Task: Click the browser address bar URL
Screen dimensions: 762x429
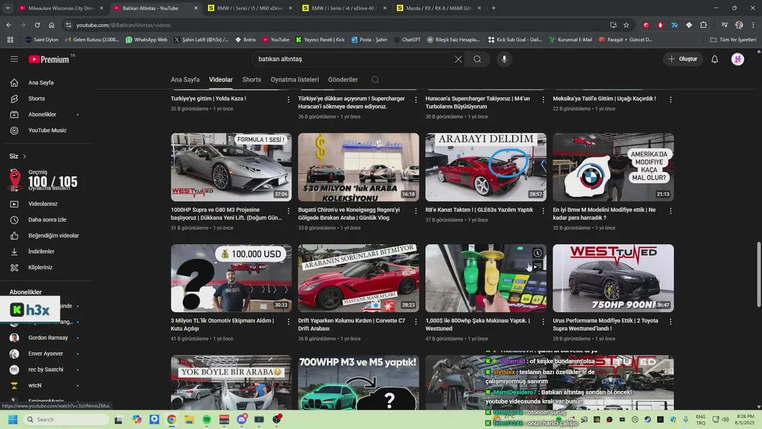Action: (x=123, y=25)
